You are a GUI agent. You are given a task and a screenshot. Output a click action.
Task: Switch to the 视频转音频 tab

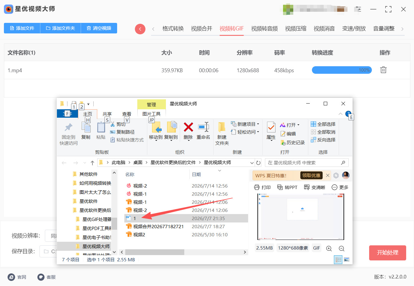coord(264,29)
